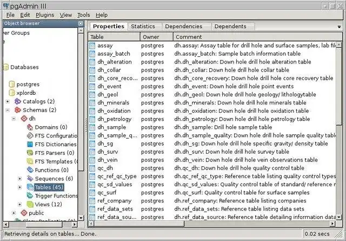
Task: Click the Catalogs icon in tree
Action: (x=18, y=101)
